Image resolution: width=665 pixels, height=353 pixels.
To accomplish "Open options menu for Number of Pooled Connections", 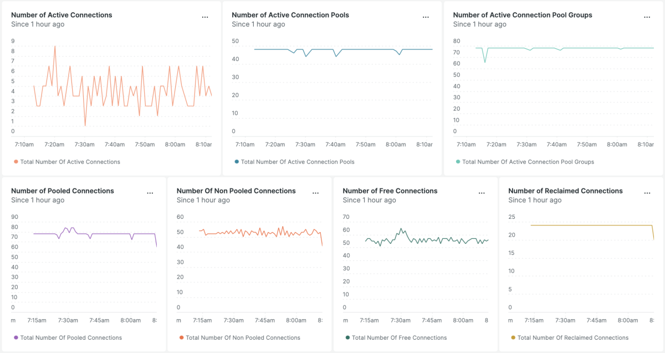I will coord(150,193).
